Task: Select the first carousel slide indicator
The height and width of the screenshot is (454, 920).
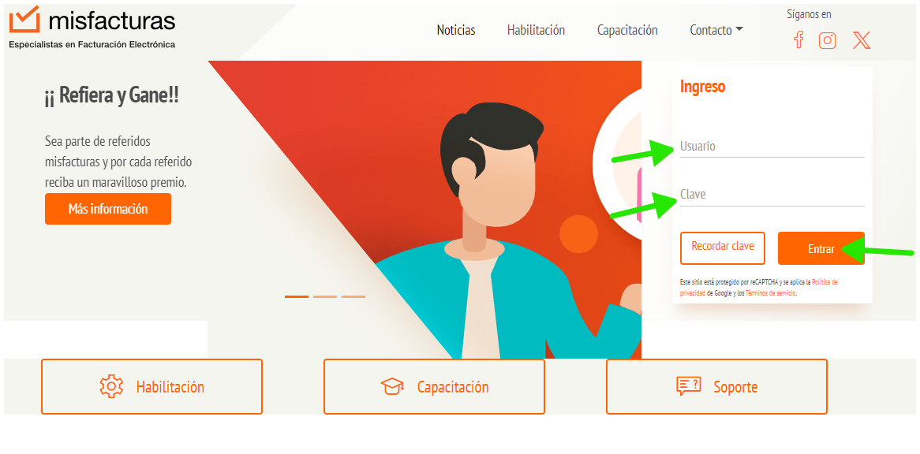Action: tap(297, 296)
